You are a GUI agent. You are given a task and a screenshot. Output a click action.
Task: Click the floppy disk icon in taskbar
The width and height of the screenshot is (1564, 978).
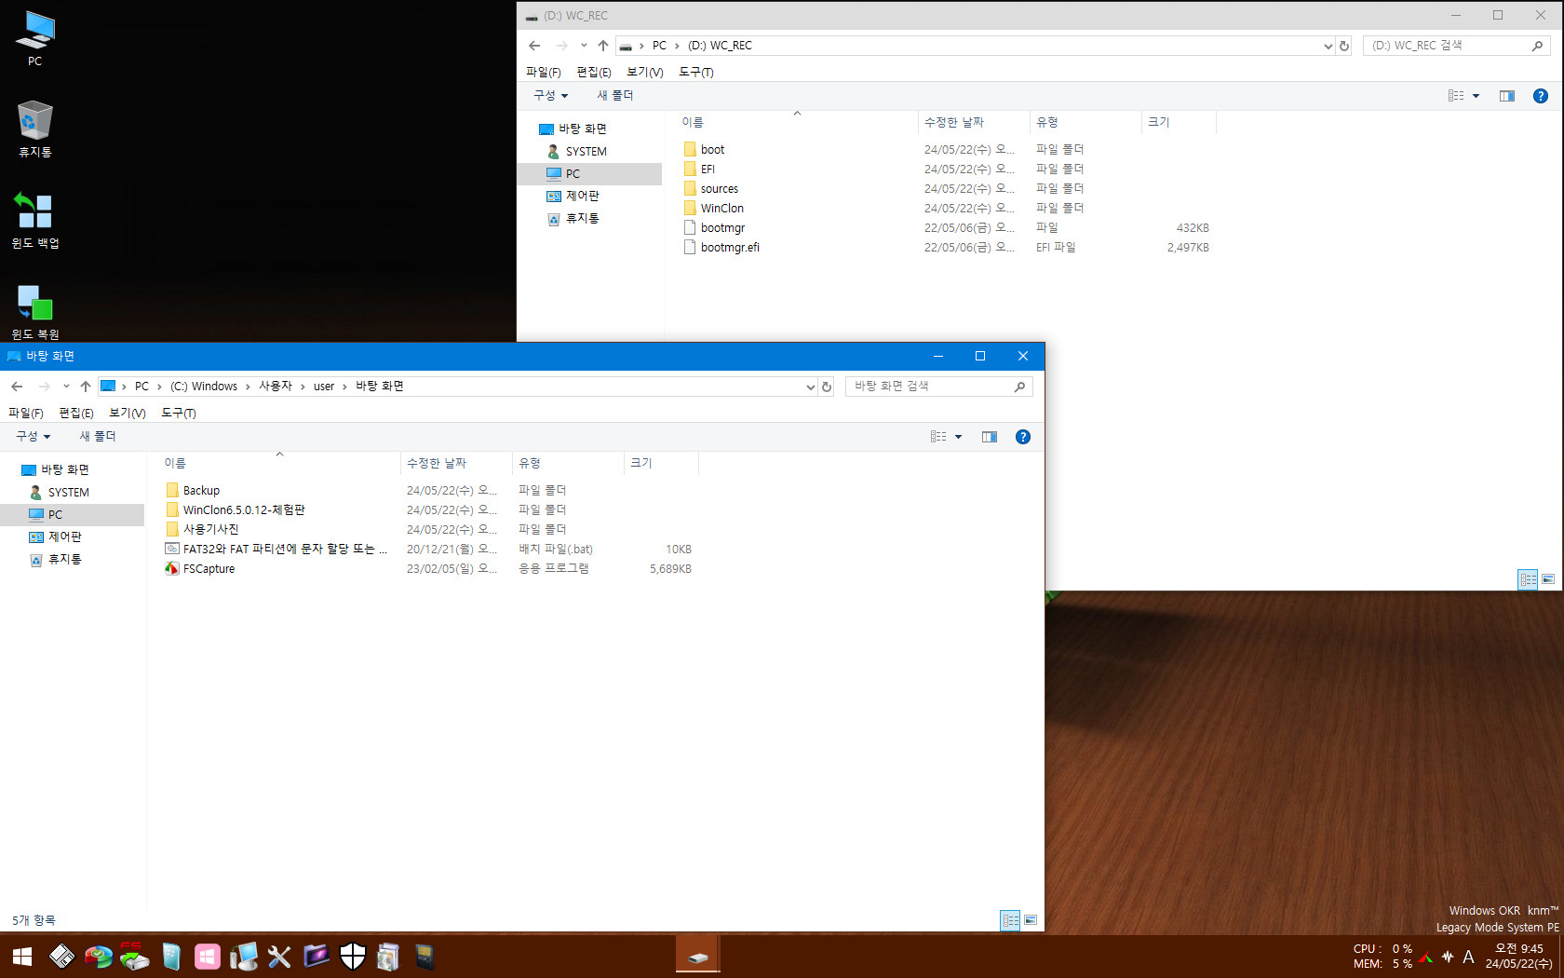coord(61,957)
